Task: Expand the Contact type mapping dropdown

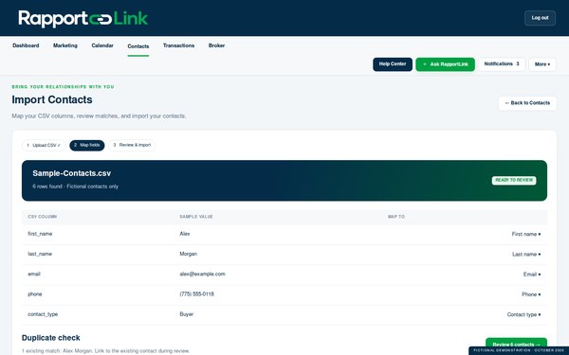Action: click(523, 314)
